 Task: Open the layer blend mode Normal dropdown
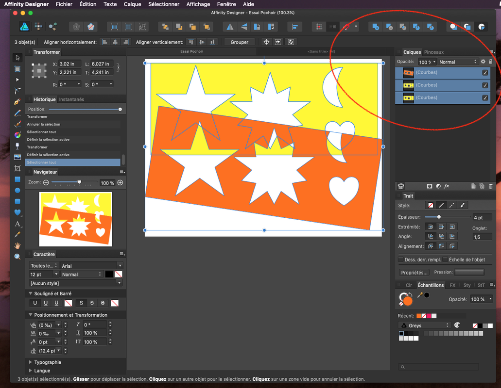click(x=458, y=62)
